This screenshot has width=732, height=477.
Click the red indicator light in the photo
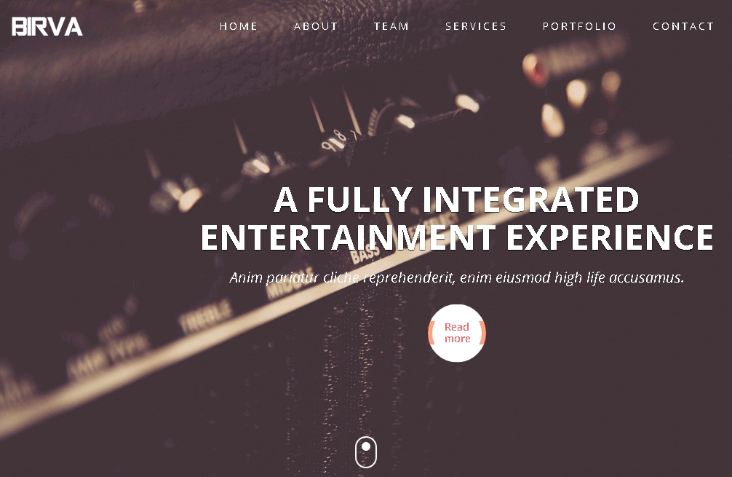click(x=535, y=70)
